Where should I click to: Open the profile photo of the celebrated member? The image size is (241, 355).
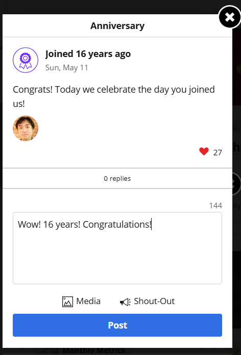pyautogui.click(x=26, y=128)
